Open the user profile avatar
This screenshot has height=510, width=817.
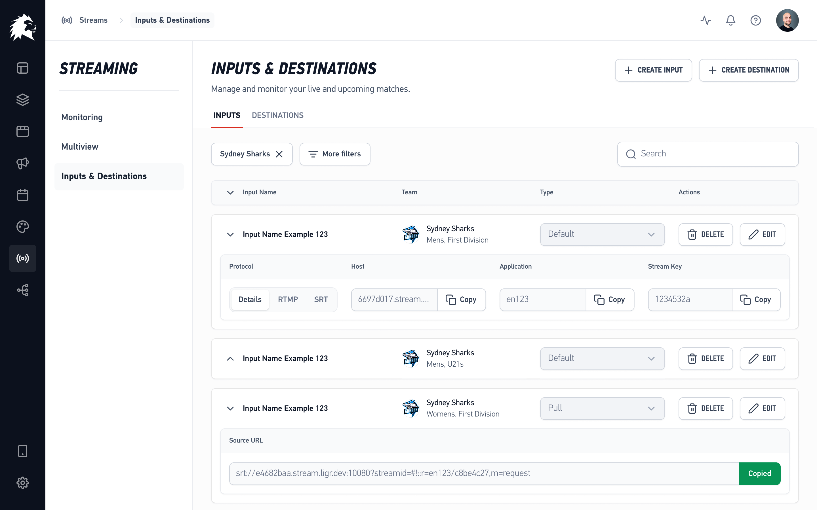pos(787,20)
